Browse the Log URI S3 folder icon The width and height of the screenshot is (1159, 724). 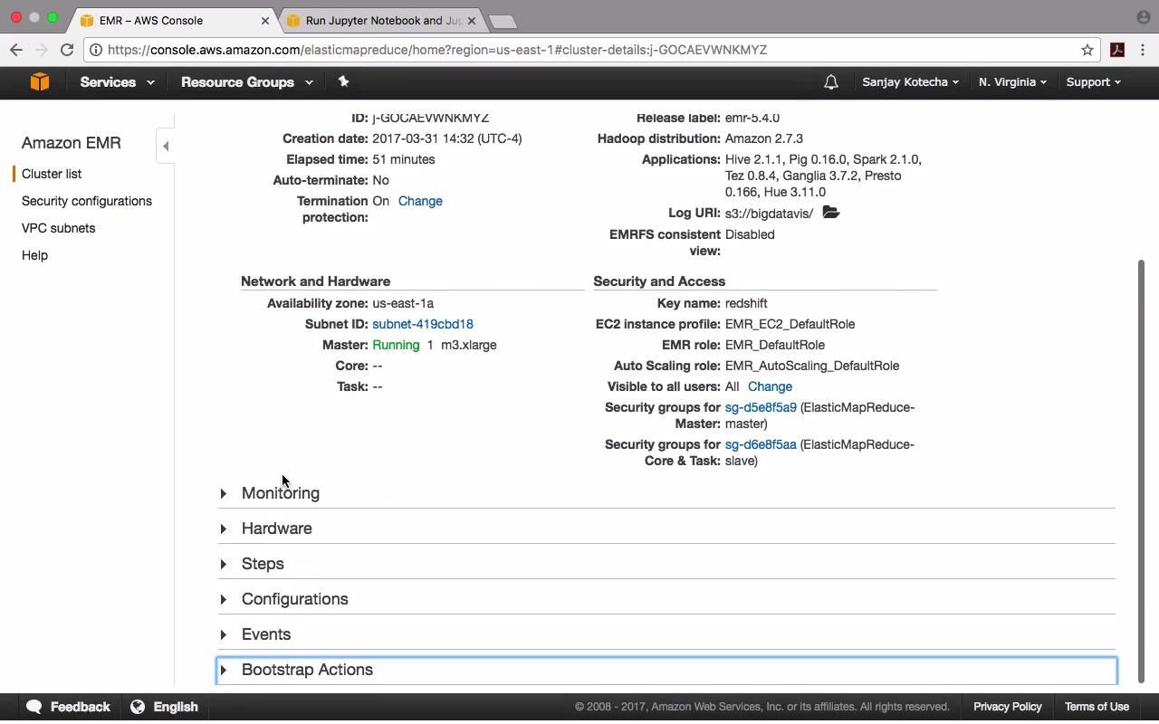click(831, 213)
